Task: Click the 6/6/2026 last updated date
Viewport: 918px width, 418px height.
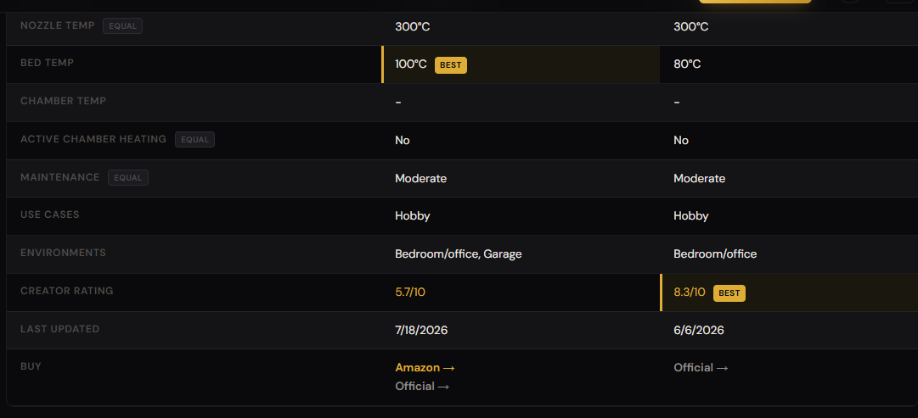Action: (x=699, y=331)
